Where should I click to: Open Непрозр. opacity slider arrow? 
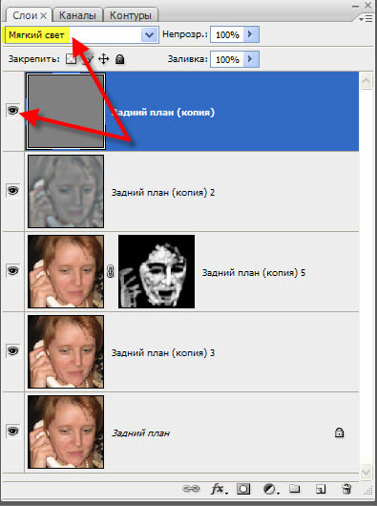[250, 34]
